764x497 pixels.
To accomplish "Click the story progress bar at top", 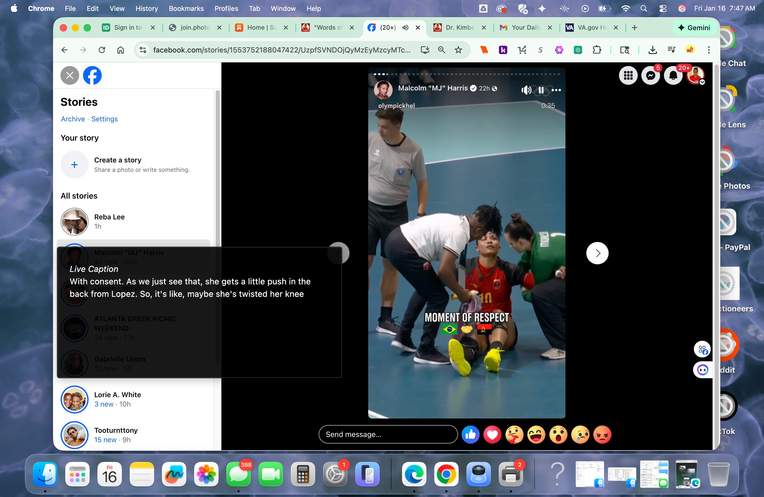I will (x=466, y=74).
